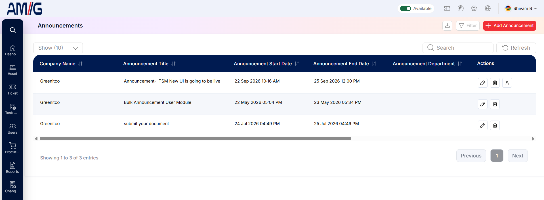Click "Bulk Announcement User Module" title
The image size is (544, 200).
click(157, 102)
